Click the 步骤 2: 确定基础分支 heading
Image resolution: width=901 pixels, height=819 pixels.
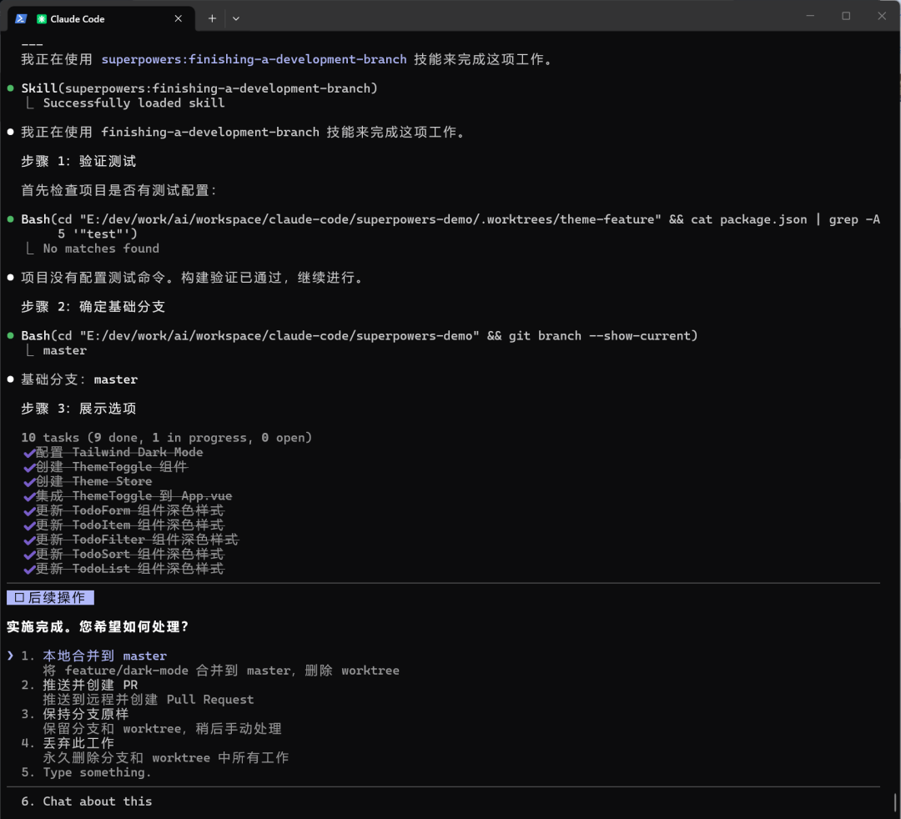(x=93, y=307)
